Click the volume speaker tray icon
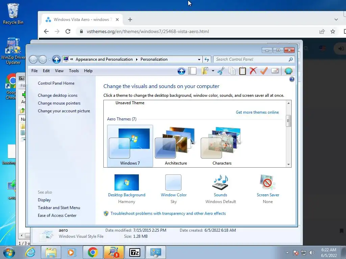 tap(312, 253)
